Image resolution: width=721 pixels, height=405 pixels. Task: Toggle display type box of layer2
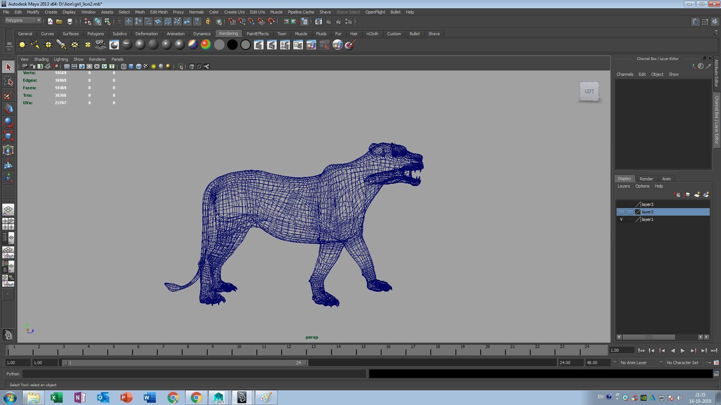pyautogui.click(x=630, y=212)
